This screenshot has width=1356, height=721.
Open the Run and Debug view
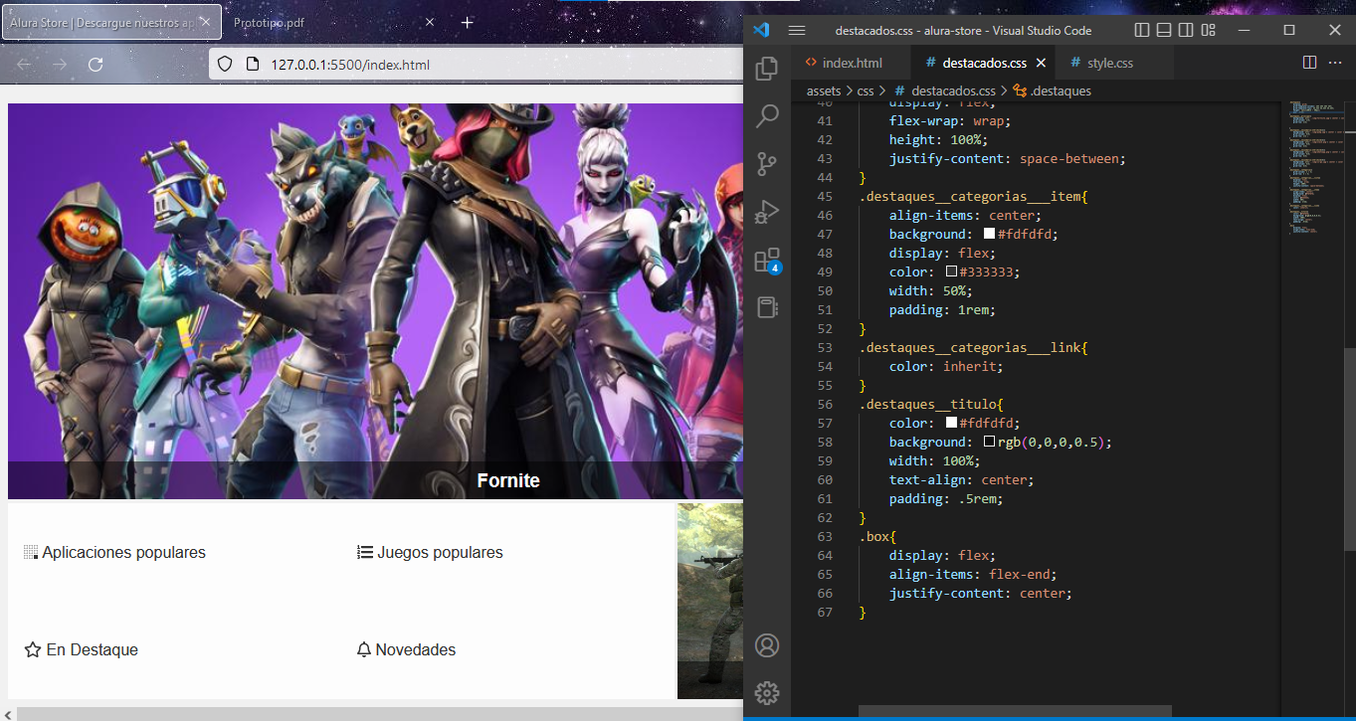point(767,211)
